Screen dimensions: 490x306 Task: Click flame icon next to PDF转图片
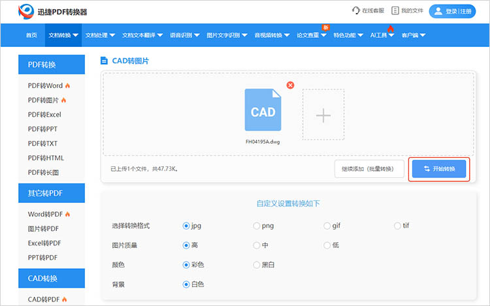pyautogui.click(x=64, y=100)
